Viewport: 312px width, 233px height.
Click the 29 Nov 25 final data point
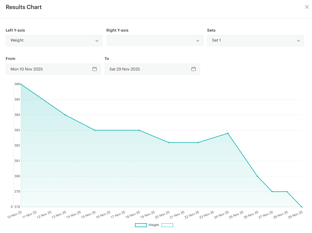click(x=302, y=207)
